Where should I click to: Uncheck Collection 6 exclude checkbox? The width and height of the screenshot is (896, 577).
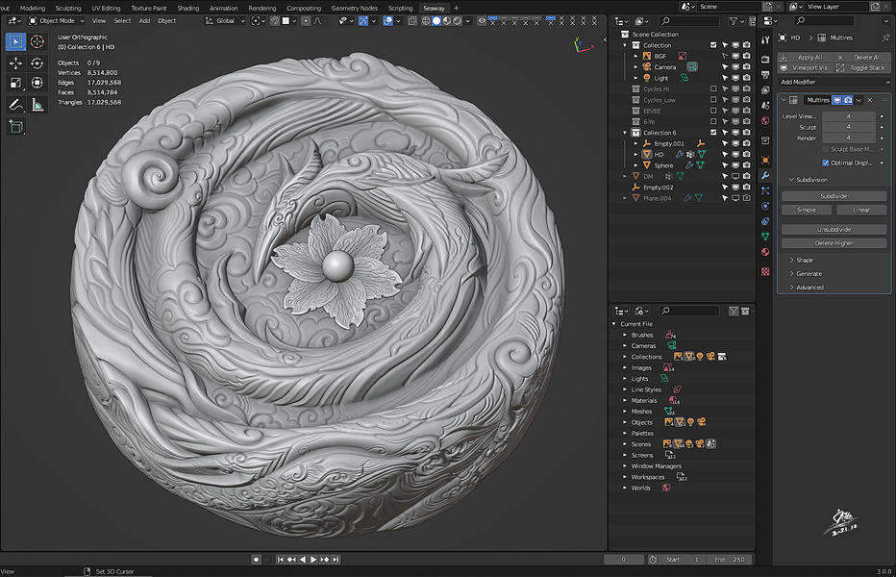click(x=713, y=133)
